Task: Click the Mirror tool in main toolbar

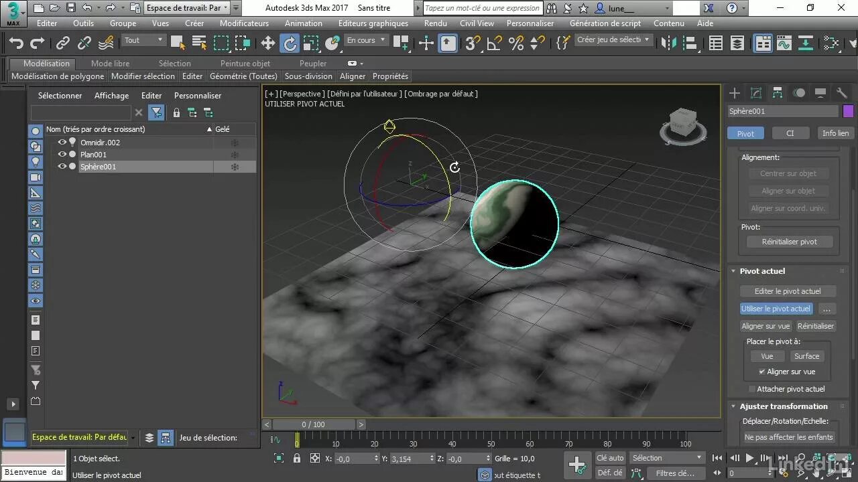Action: 669,44
